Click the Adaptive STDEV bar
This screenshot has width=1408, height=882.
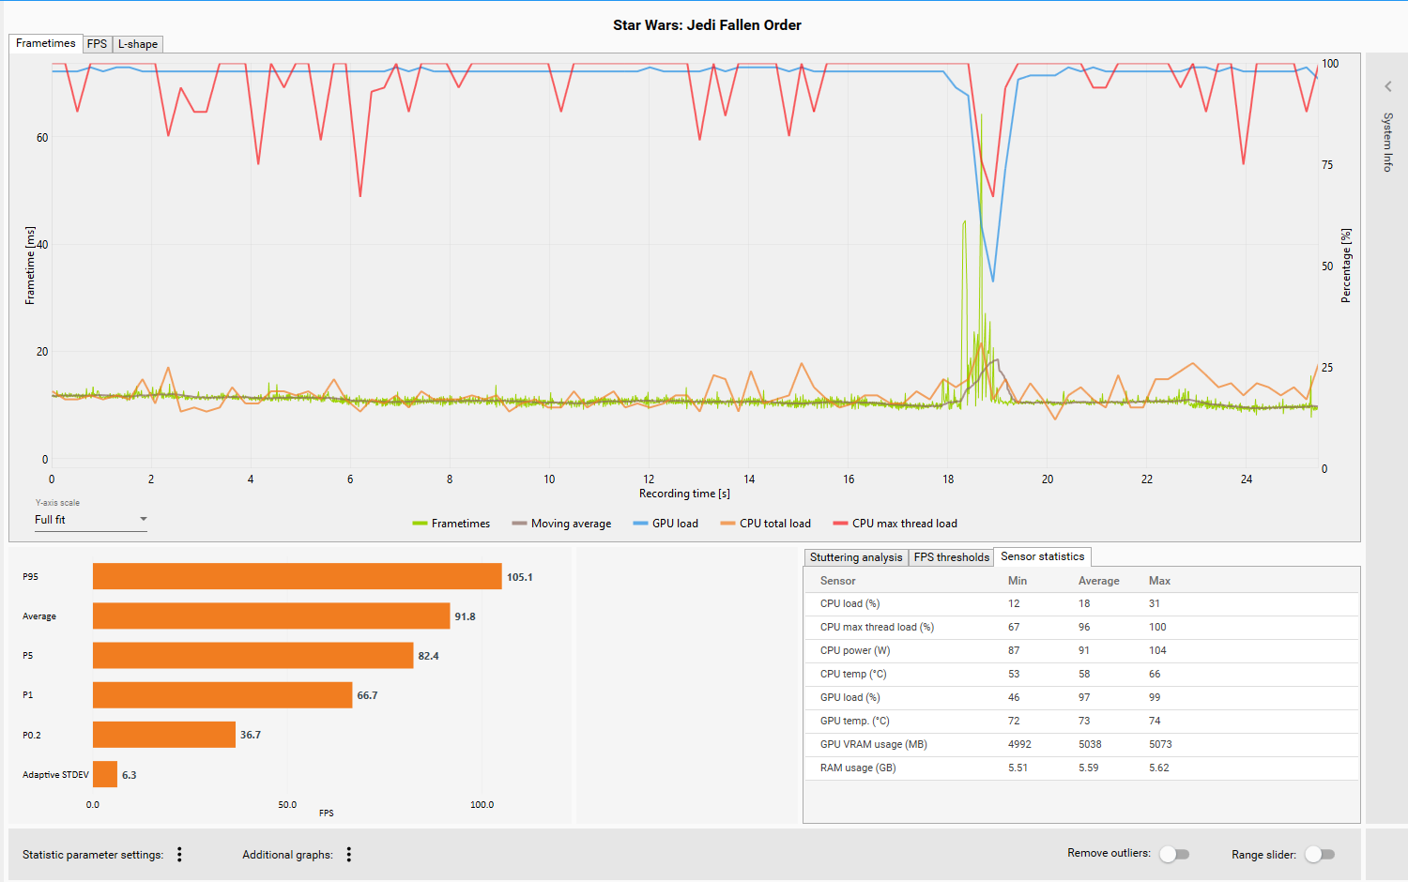click(105, 774)
